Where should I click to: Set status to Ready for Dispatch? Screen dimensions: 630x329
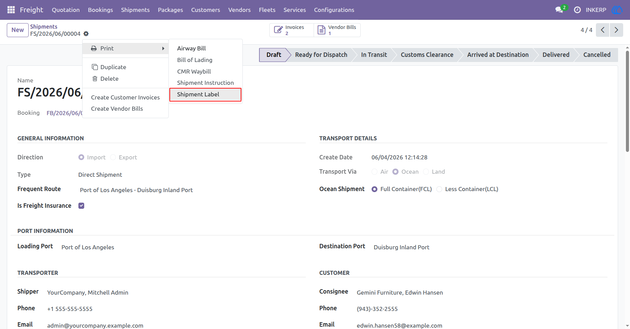[321, 55]
